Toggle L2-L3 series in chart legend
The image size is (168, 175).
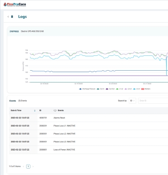tap(128, 89)
